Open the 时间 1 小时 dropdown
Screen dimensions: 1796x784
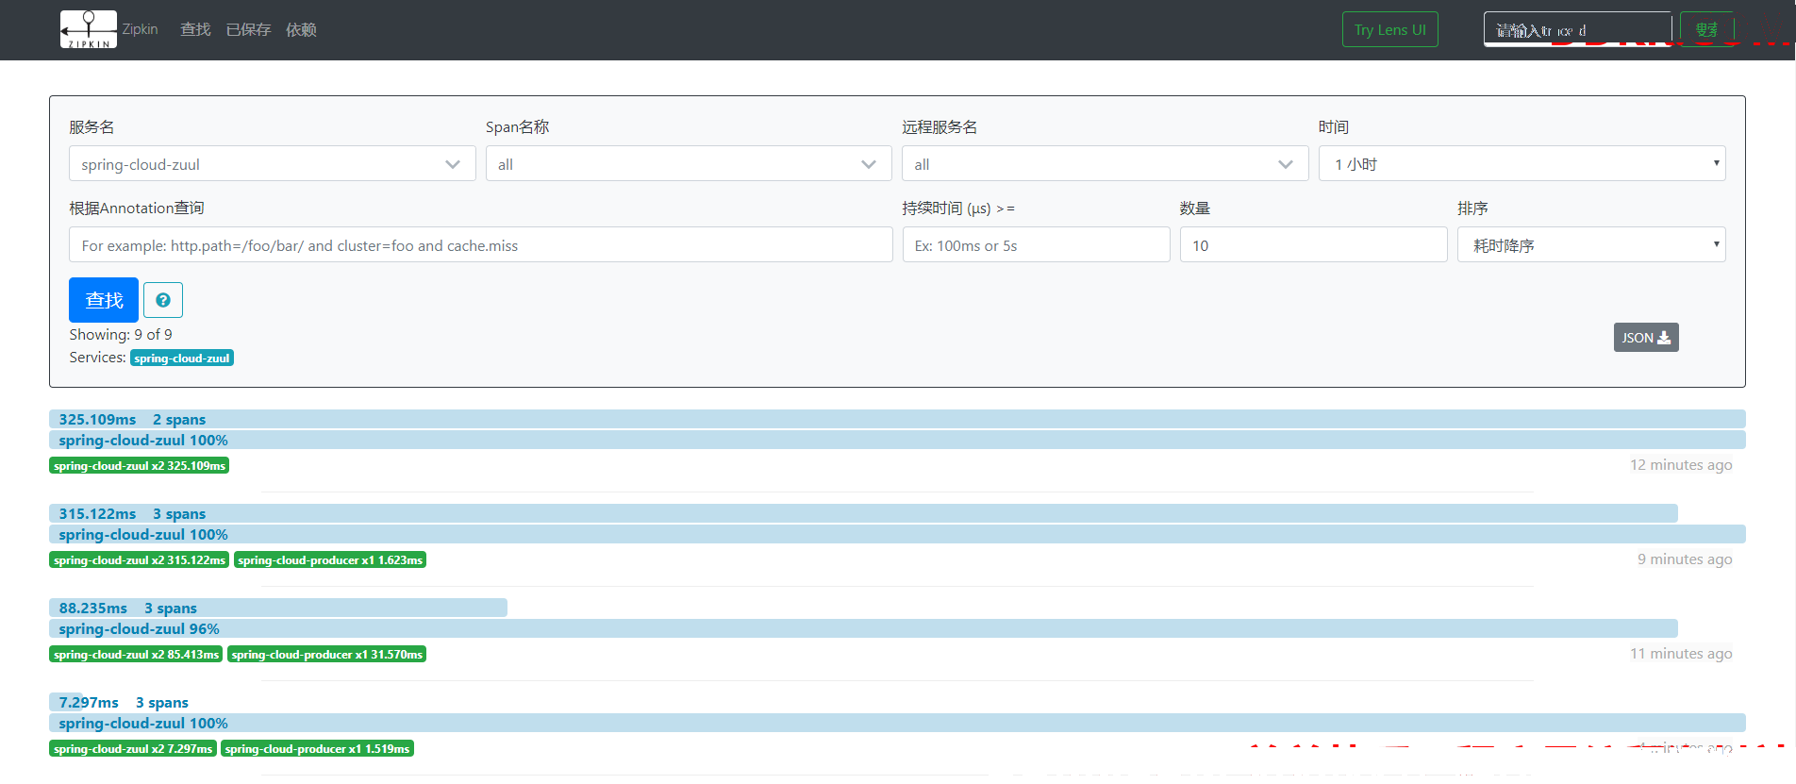[x=1522, y=163]
